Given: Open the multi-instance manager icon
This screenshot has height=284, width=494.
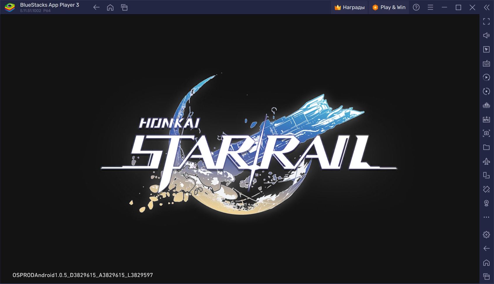Looking at the screenshot, I should pos(486,105).
